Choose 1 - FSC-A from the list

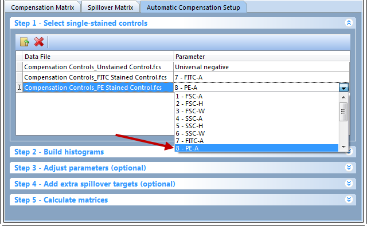(x=257, y=96)
